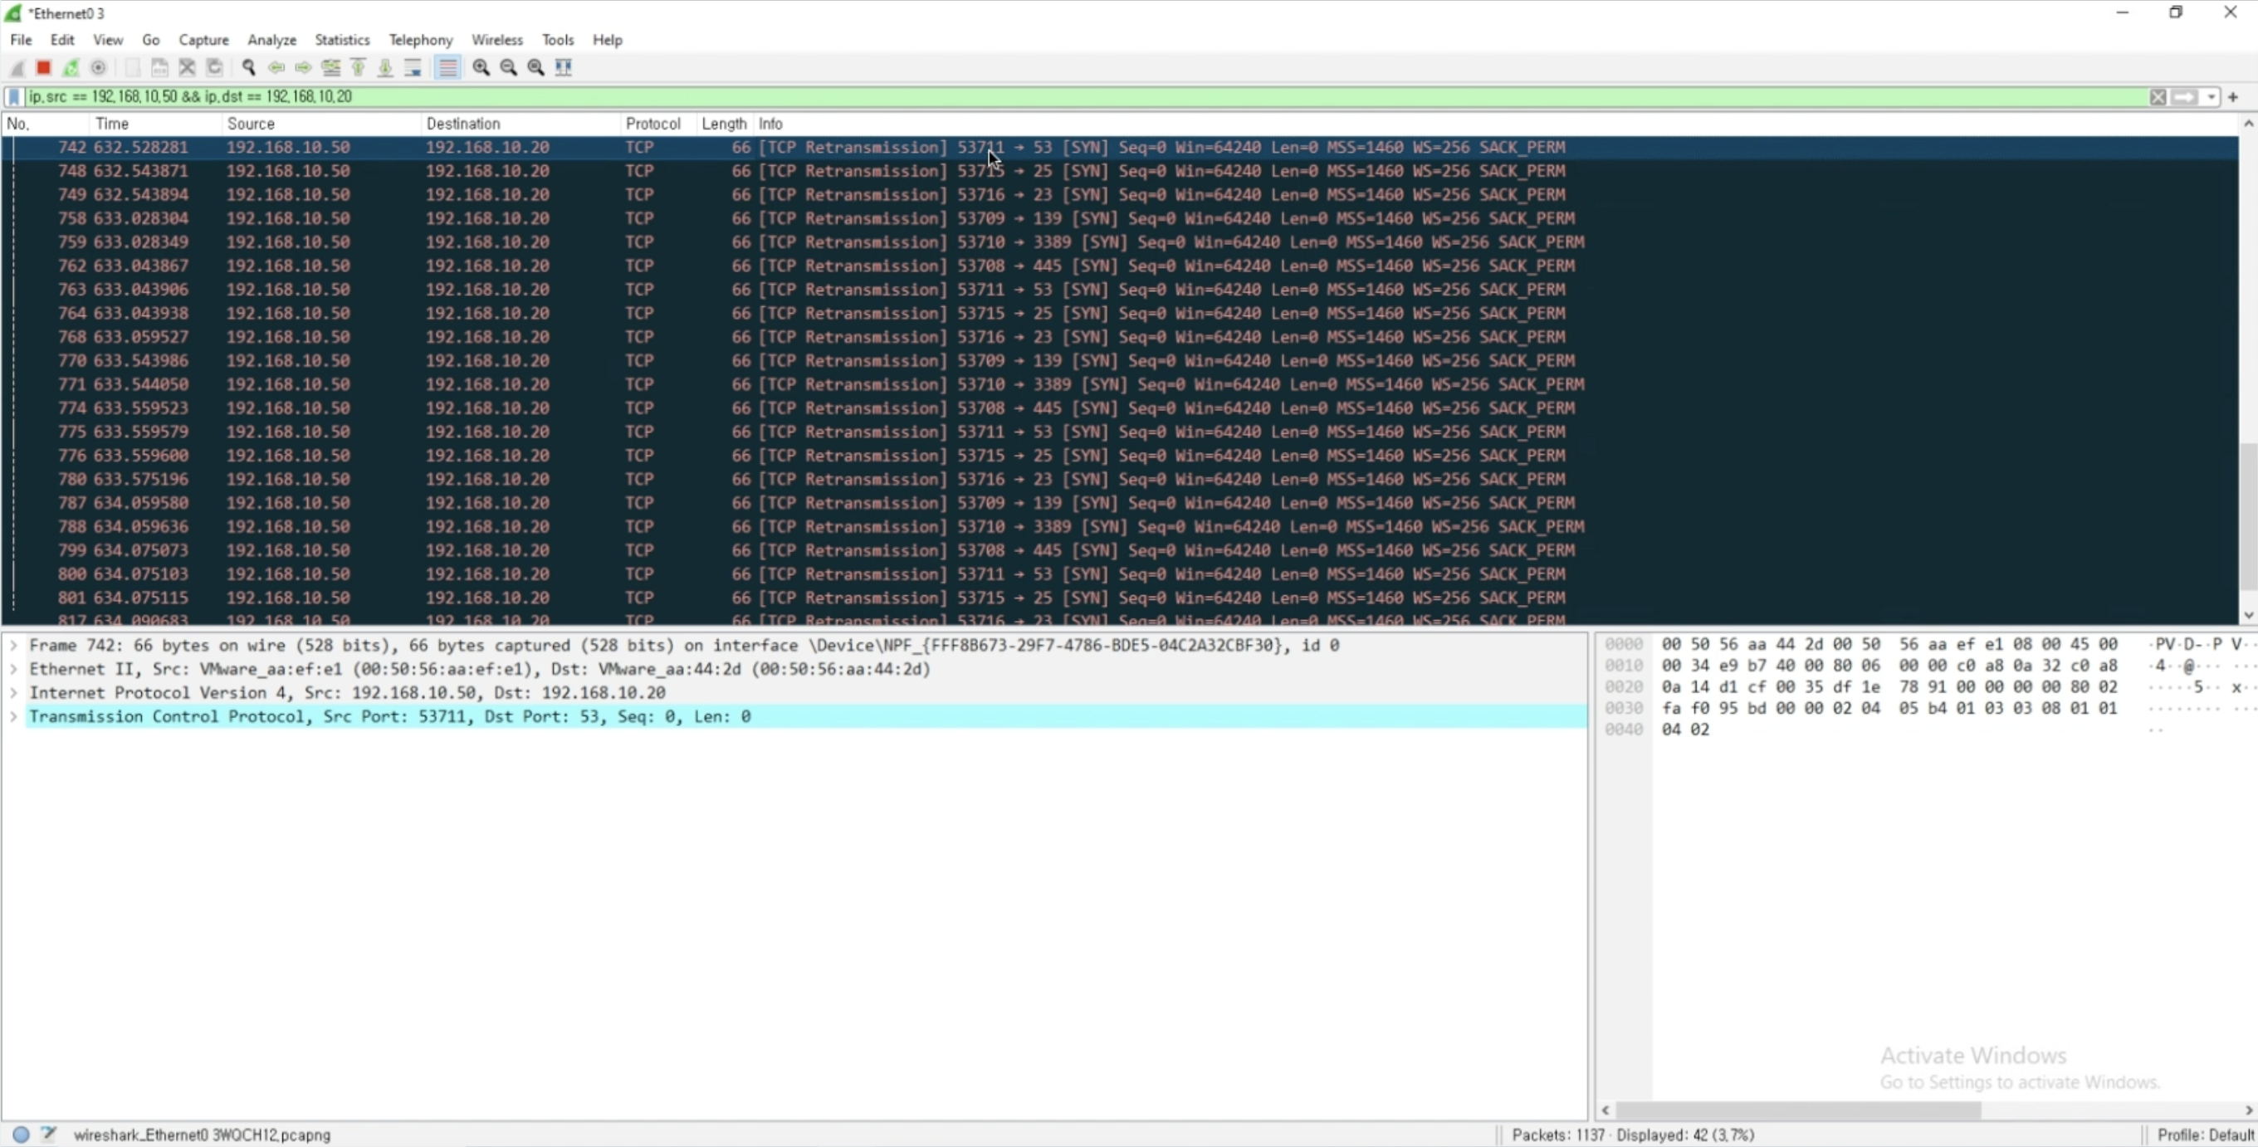Go to the first packet
The height and width of the screenshot is (1147, 2258).
pos(358,67)
